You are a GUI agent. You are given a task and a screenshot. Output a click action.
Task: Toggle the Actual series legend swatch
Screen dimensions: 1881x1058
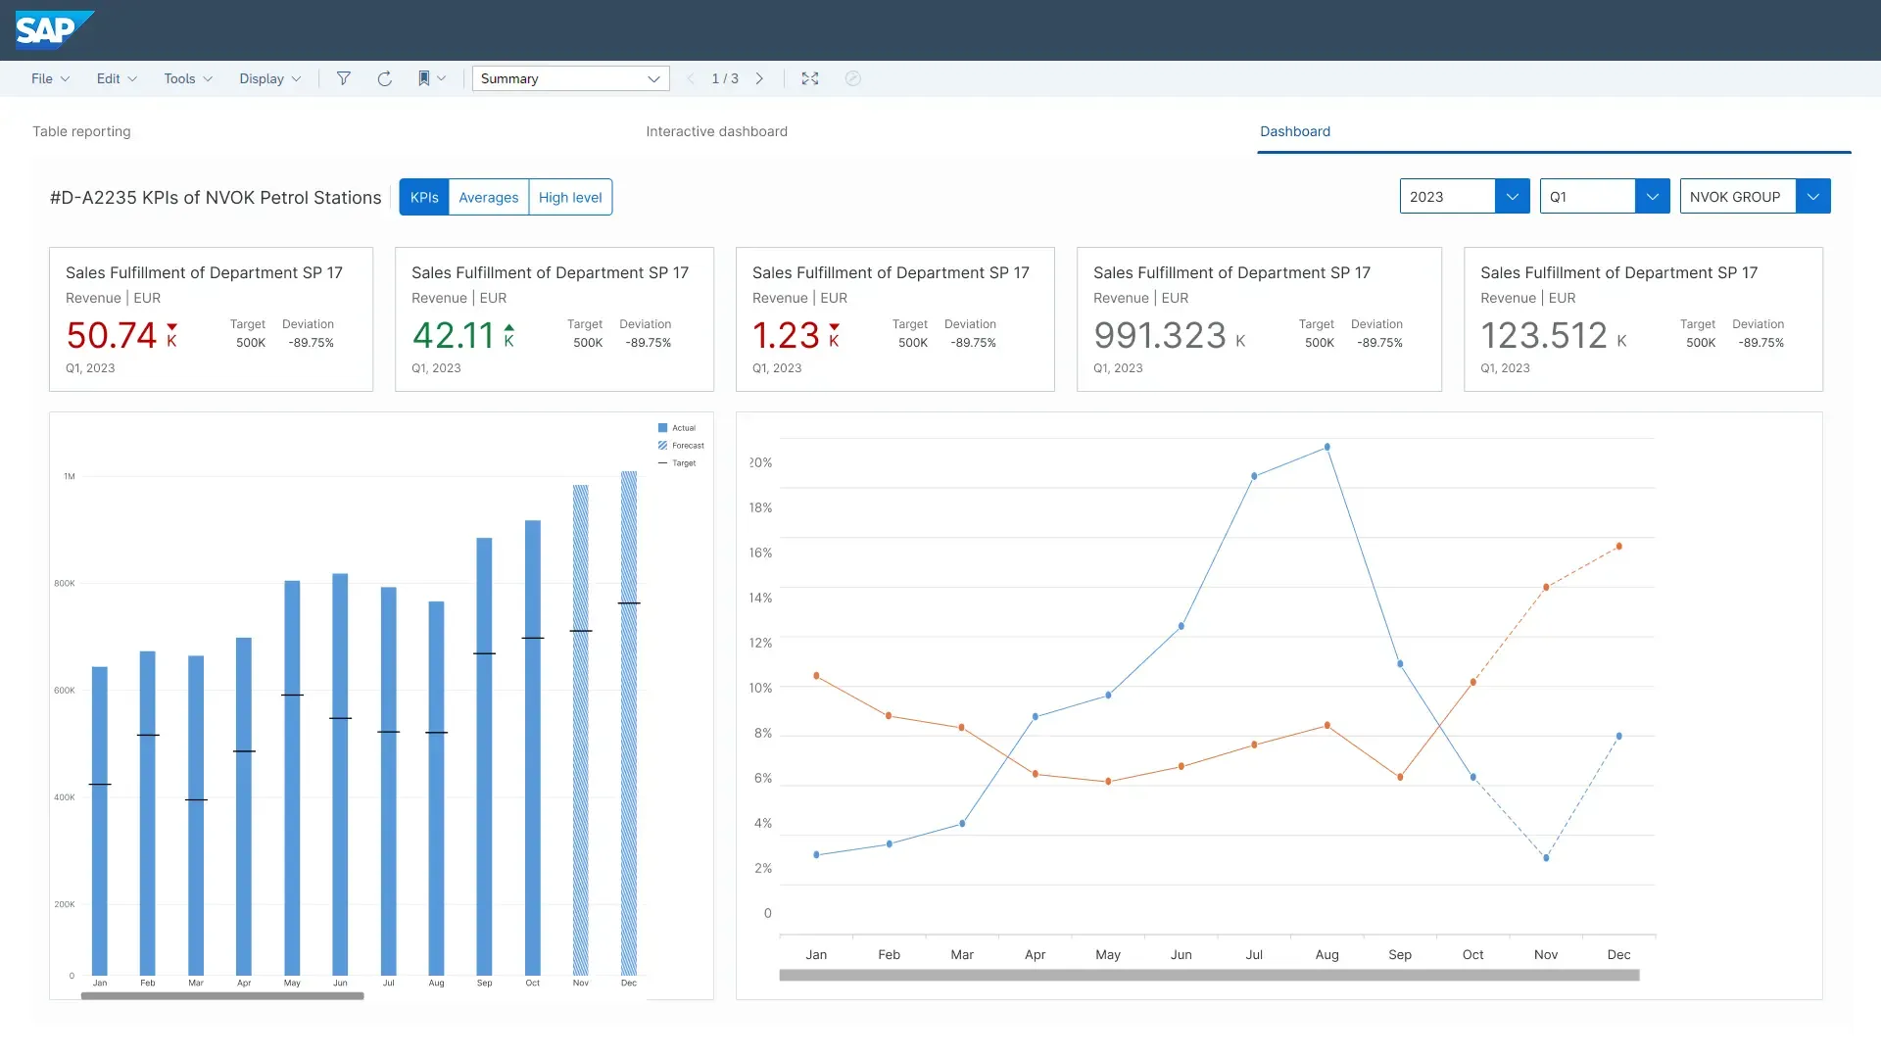(x=663, y=428)
